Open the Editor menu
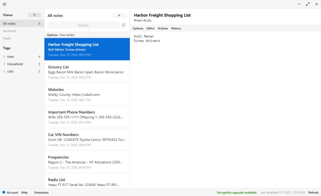This screenshot has height=196, width=321. coord(150,28)
